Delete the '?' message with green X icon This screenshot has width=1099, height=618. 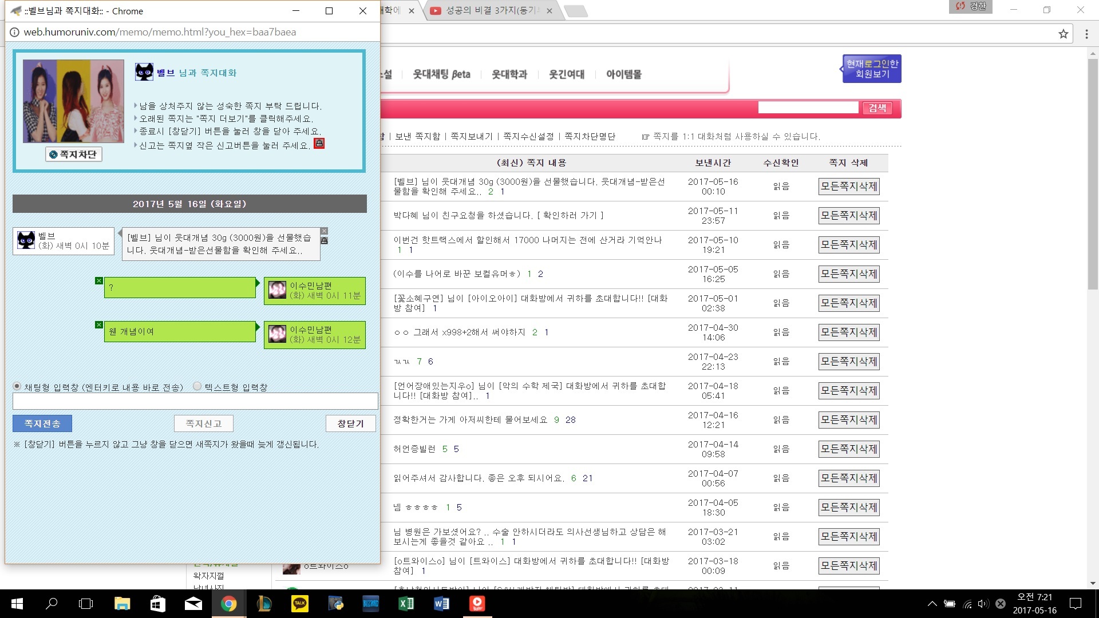point(99,280)
